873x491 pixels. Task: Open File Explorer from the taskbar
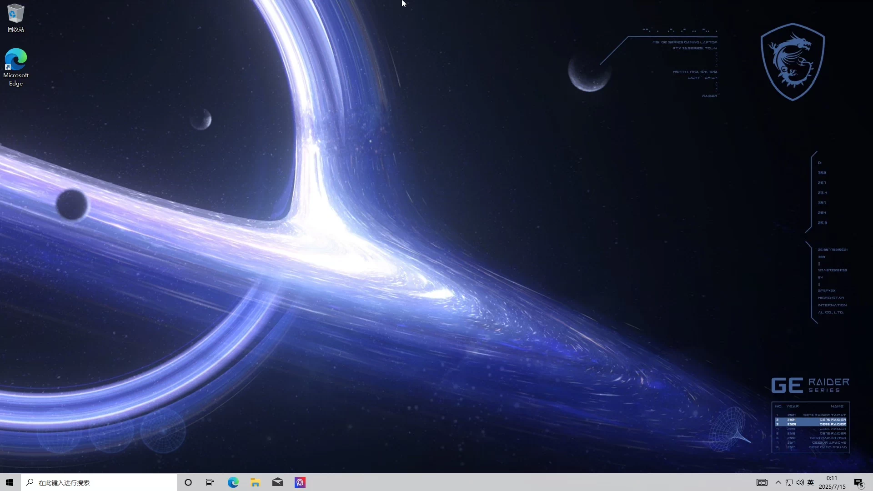point(255,482)
